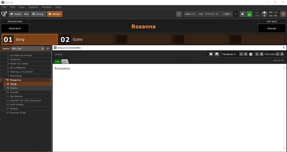The width and height of the screenshot is (287, 152).
Task: Select the Song part under Rosanna
Action: (27, 84)
